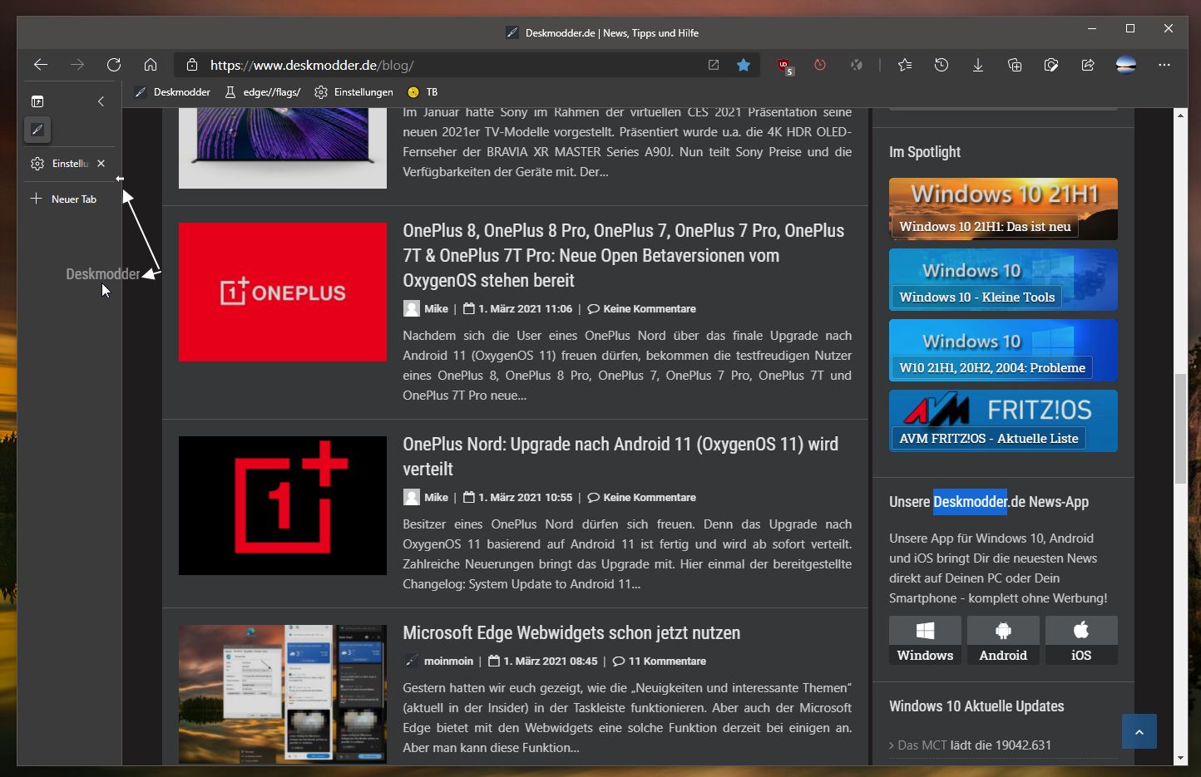This screenshot has height=777, width=1201.
Task: Open OnePlus Nord Android 11 headline
Action: click(620, 456)
